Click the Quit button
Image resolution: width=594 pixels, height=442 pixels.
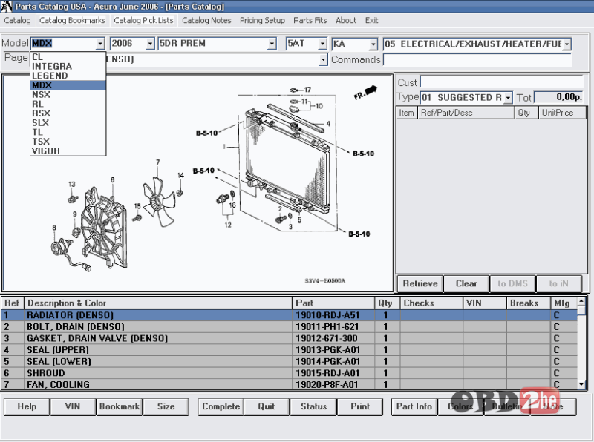(267, 406)
